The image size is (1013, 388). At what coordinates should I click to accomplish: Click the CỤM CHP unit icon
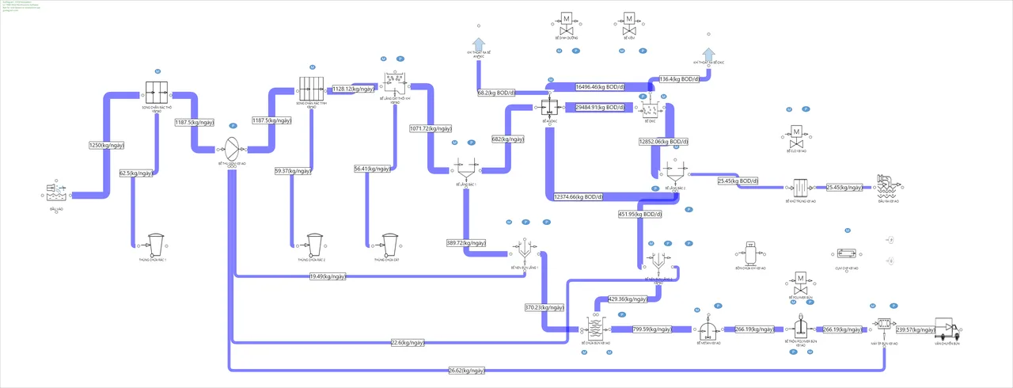coord(847,253)
